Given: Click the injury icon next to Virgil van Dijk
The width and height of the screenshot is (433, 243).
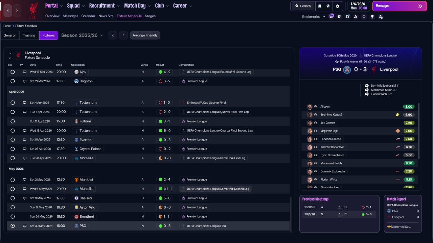Looking at the screenshot, I should (398, 131).
